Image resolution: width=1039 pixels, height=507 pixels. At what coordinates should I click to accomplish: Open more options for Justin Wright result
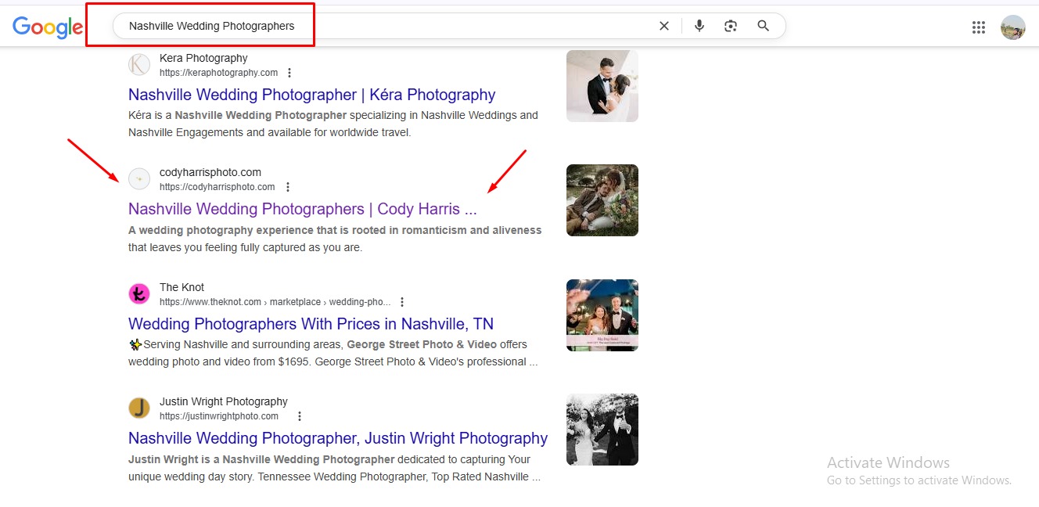pyautogui.click(x=299, y=416)
